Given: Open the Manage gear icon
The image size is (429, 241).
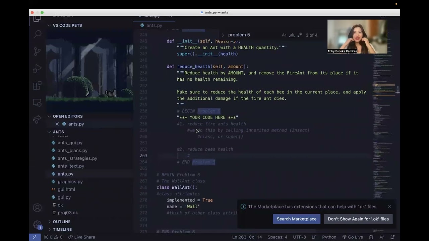Looking at the screenshot, I should (x=38, y=224).
